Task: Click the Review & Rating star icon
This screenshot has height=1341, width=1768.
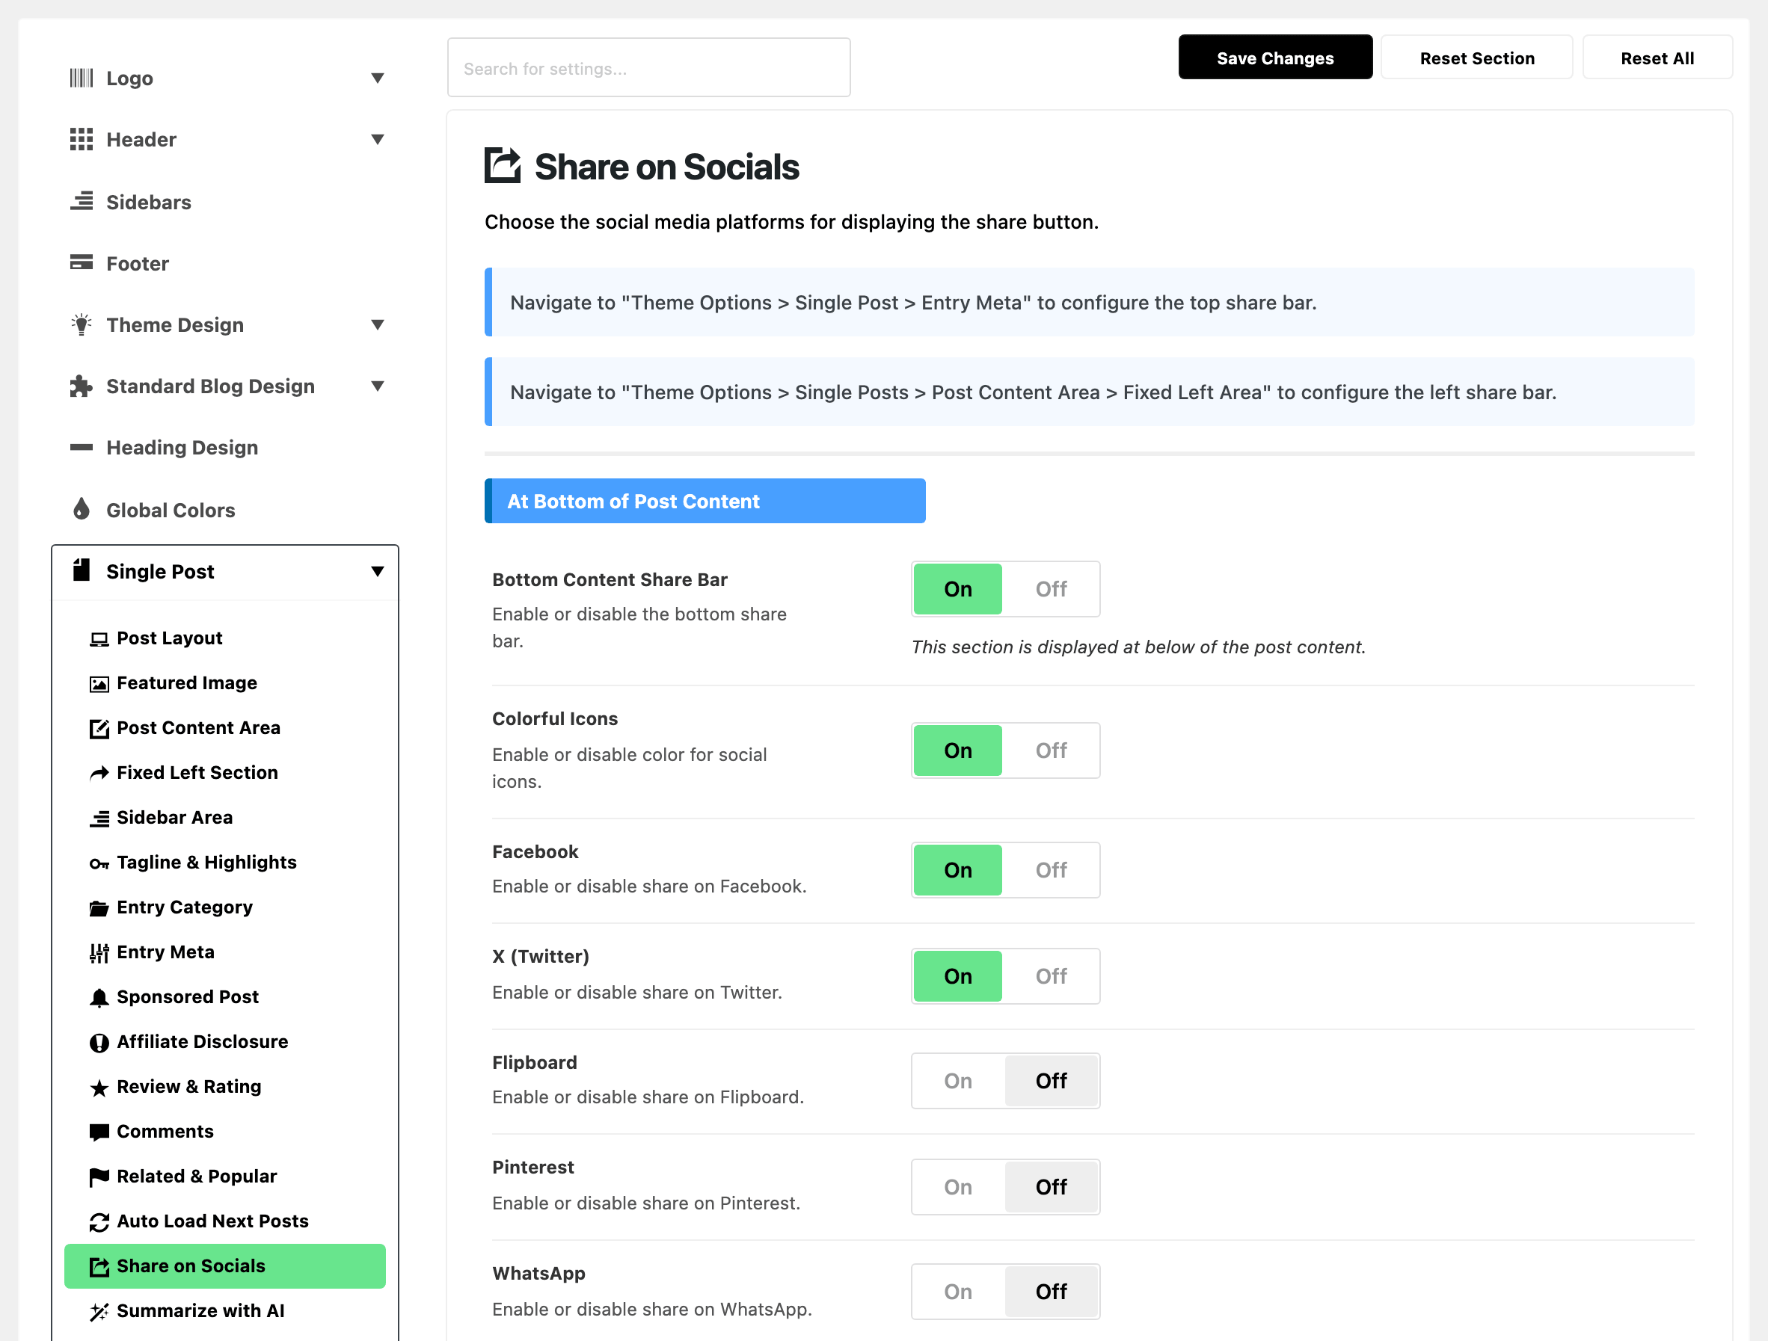Action: 99,1088
